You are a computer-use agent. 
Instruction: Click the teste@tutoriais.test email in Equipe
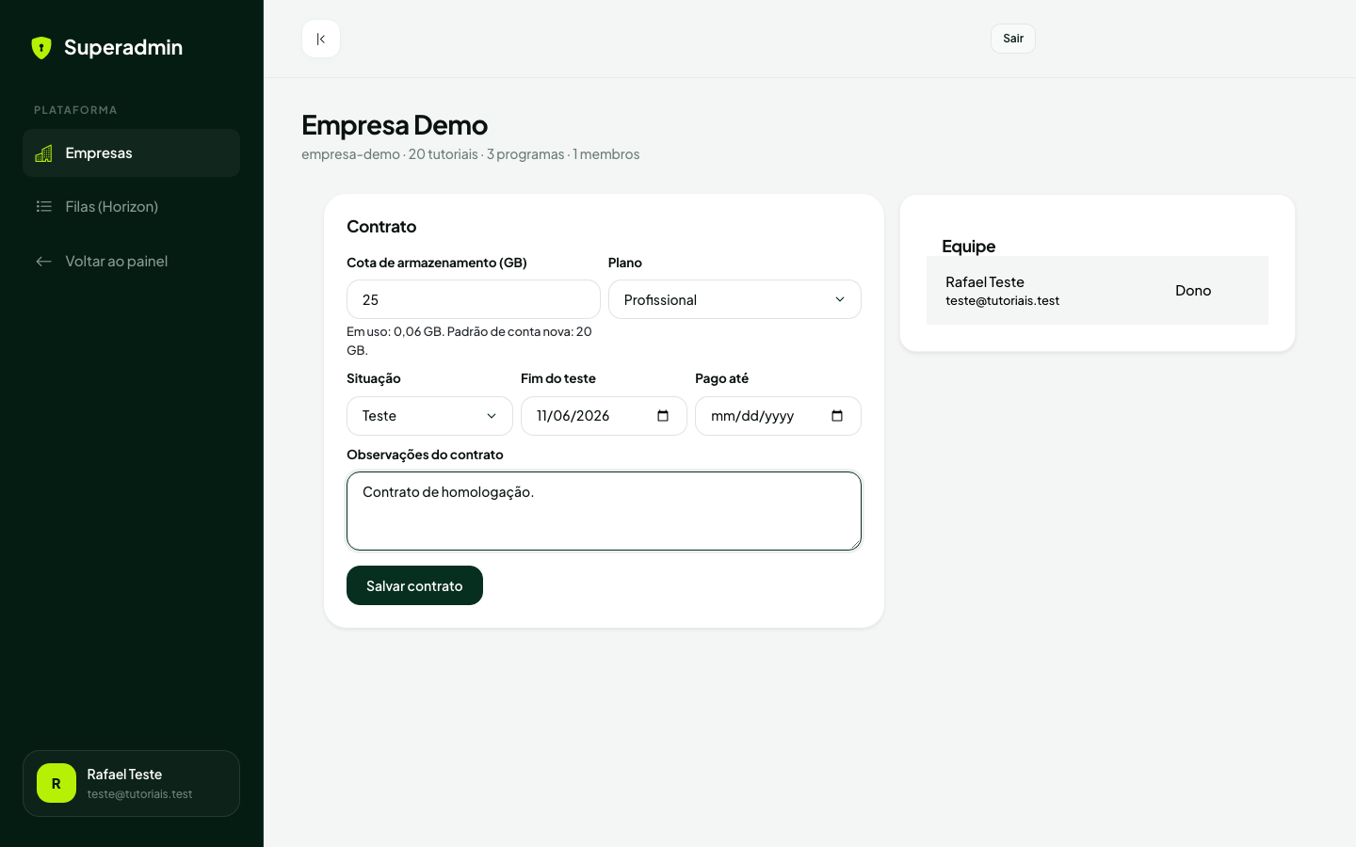click(x=1003, y=301)
